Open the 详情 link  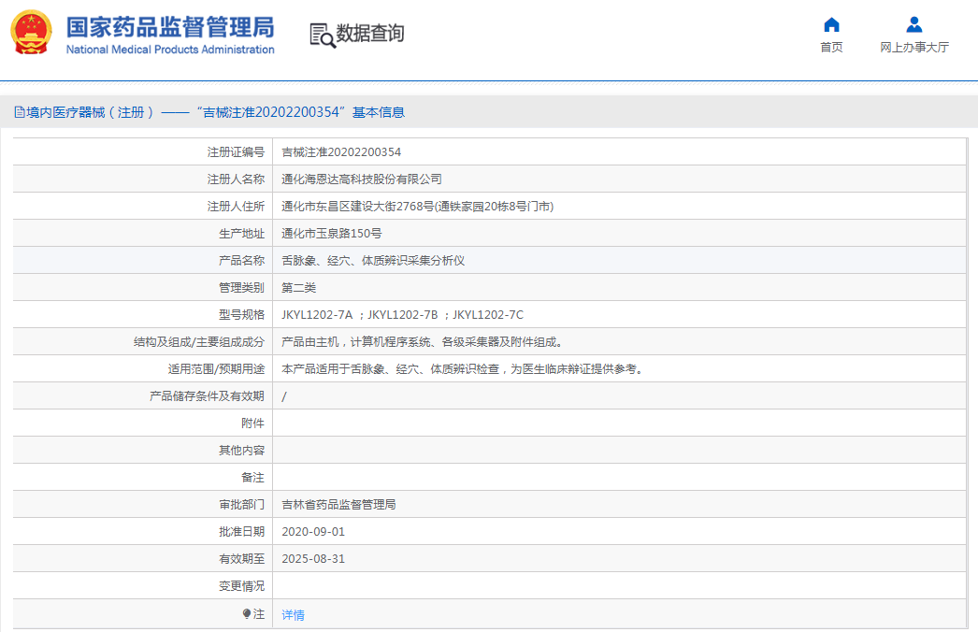[294, 615]
